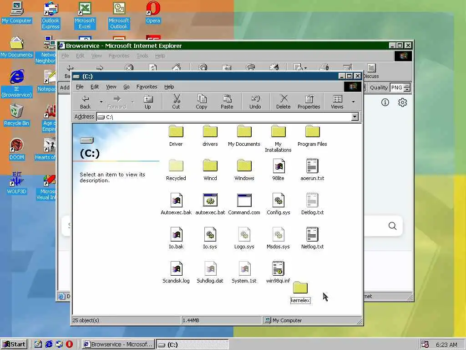
Task: Click the info circle icon in Browservice page
Action: pos(385,103)
